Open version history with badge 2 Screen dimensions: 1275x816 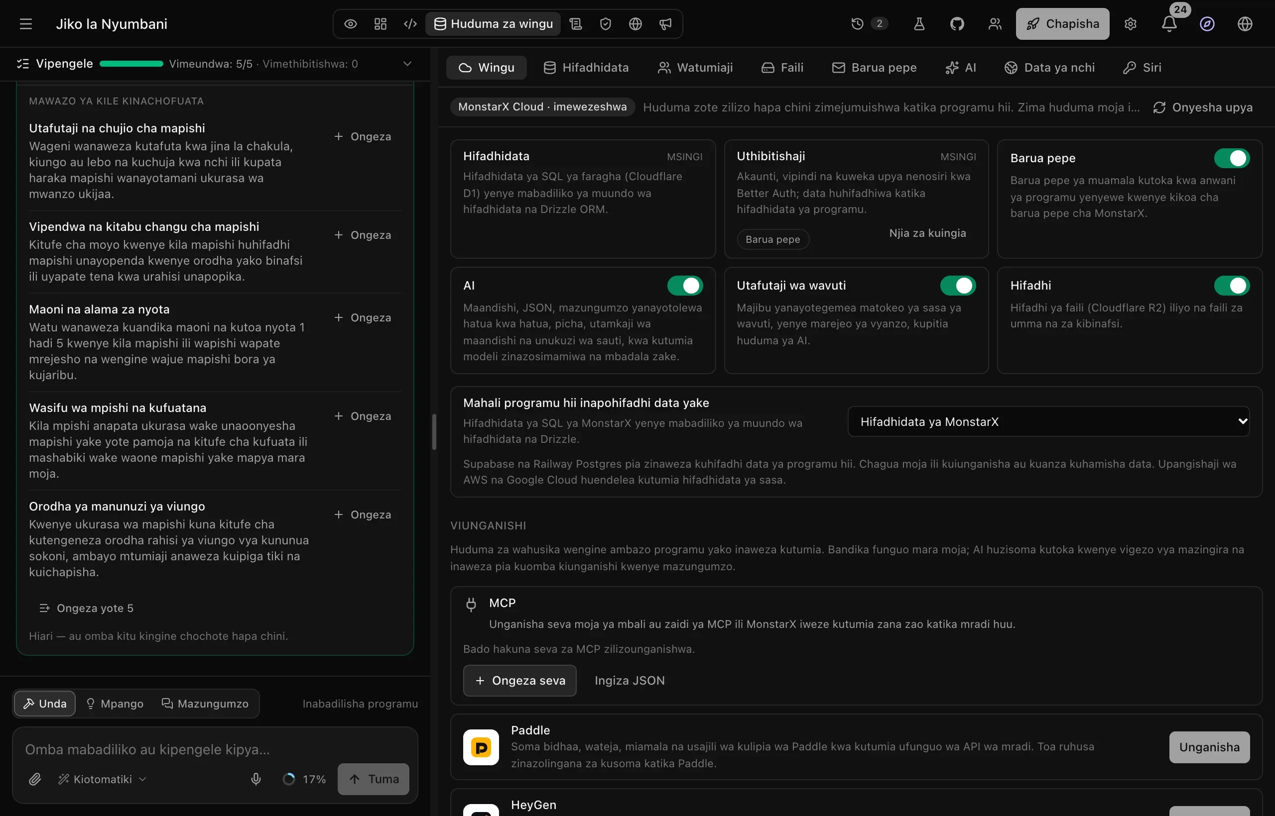pyautogui.click(x=868, y=24)
